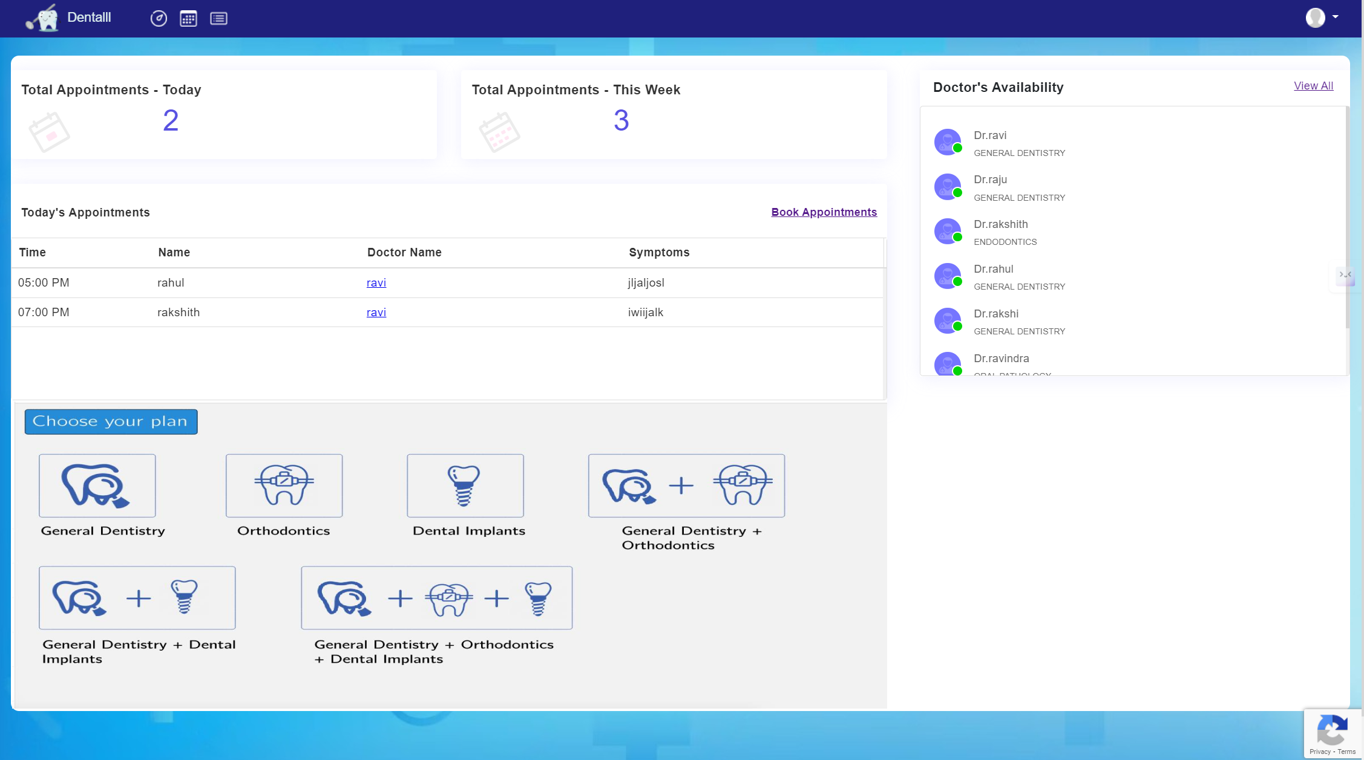
Task: Click the today's appointments calendar icon
Action: coord(49,132)
